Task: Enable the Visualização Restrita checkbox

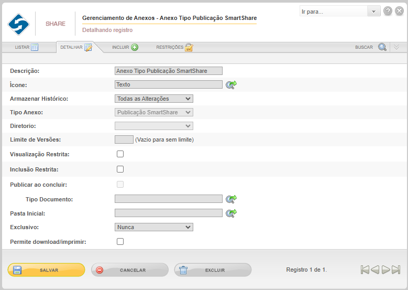Action: tap(120, 154)
